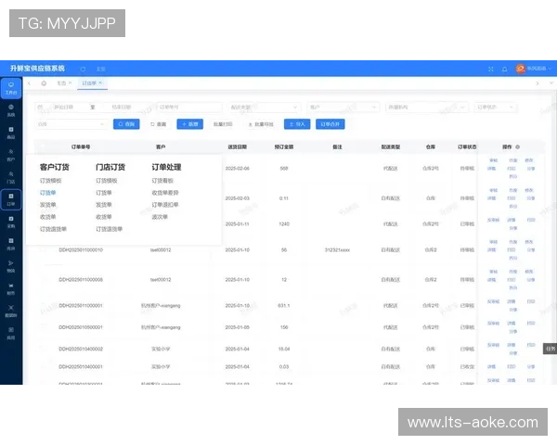Click the 订单单号 search input field
The image size is (557, 445).
189,107
